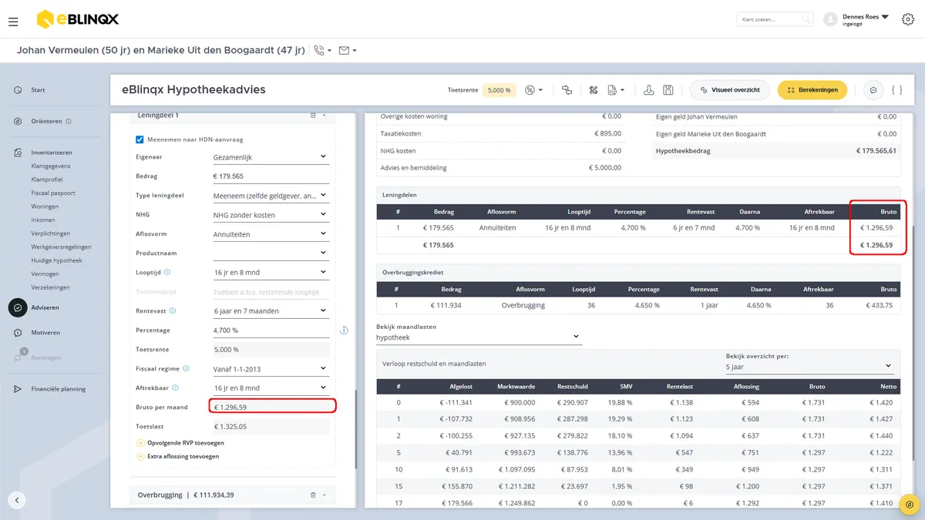The width and height of the screenshot is (925, 520).
Task: Click the floating yellow round help button
Action: click(910, 505)
